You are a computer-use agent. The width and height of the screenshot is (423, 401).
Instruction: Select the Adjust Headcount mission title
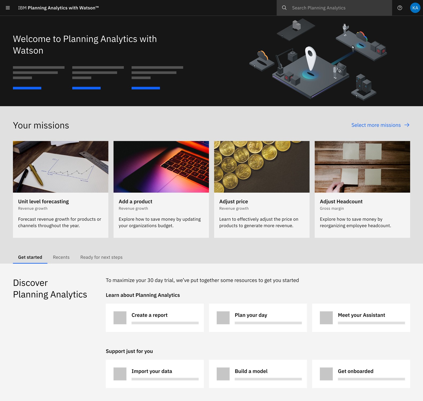pos(341,202)
